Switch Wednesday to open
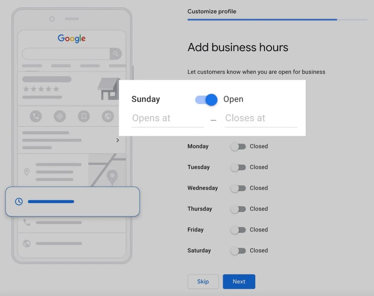374x296 pixels. [238, 188]
